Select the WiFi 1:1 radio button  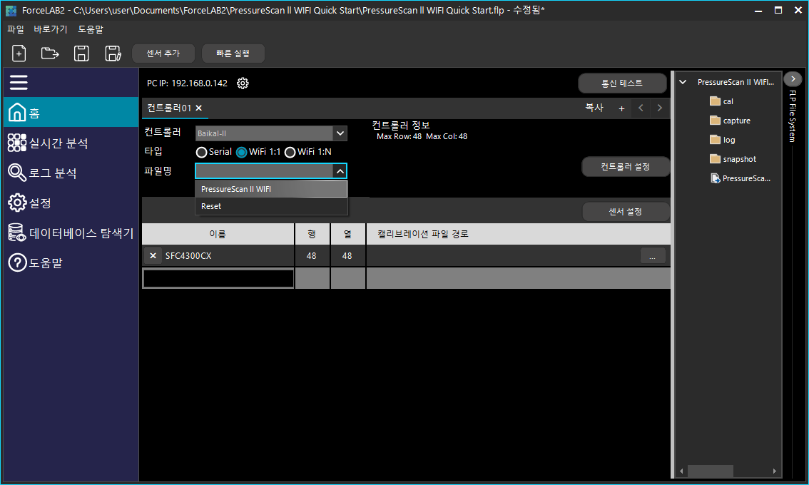(241, 152)
